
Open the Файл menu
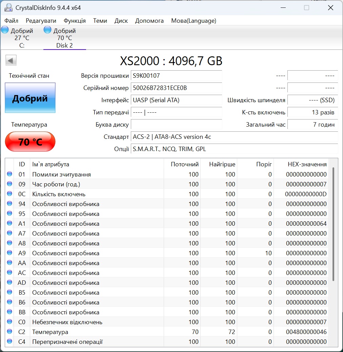coord(12,21)
